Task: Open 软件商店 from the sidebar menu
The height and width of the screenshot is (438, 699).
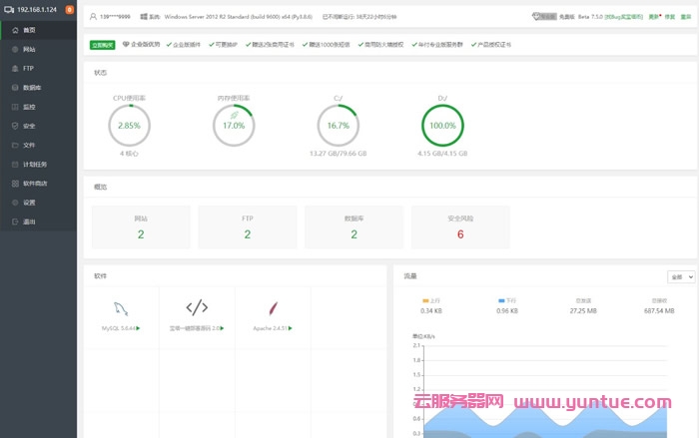Action: pos(35,184)
